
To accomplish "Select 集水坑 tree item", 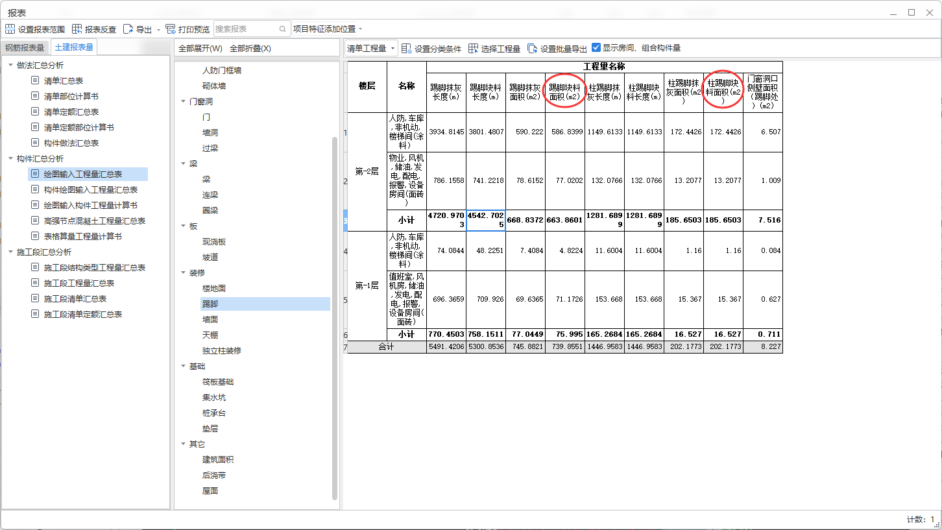I will [214, 398].
